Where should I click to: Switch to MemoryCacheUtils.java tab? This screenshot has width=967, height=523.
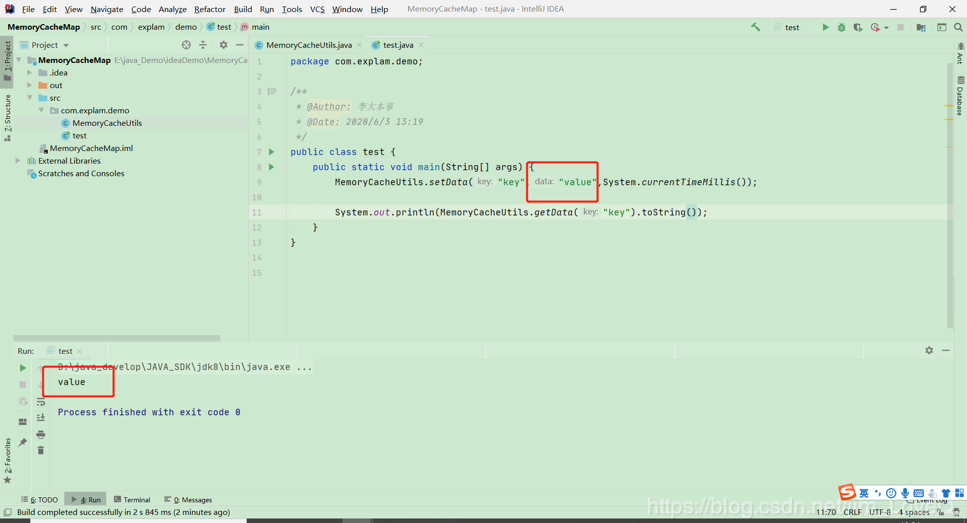point(309,45)
